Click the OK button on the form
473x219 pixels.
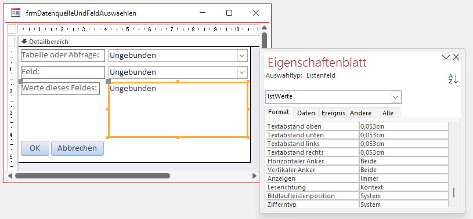coord(35,148)
